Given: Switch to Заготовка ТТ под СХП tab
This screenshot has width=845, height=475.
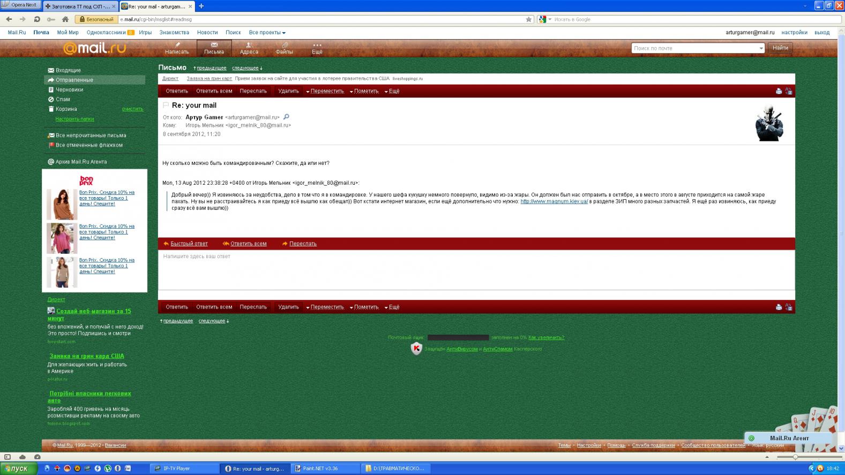Looking at the screenshot, I should (x=80, y=6).
